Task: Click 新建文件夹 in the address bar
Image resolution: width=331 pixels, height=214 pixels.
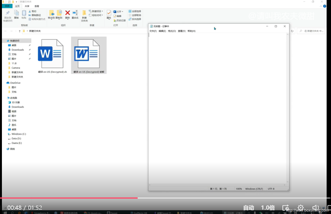Action: [35, 31]
